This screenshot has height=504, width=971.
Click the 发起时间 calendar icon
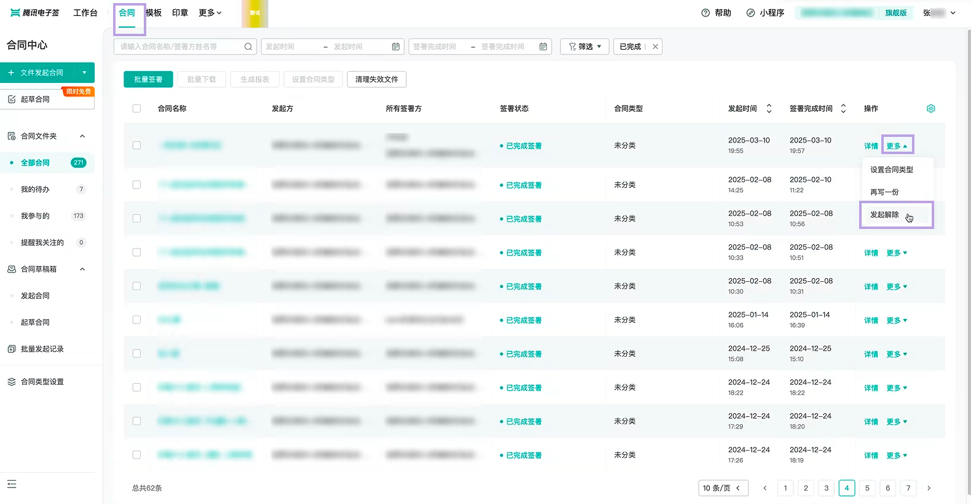coord(396,47)
